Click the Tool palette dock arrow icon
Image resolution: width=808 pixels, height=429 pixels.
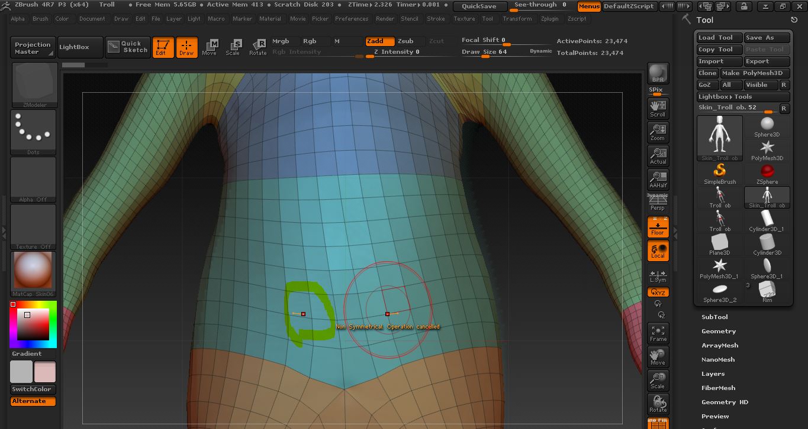click(x=794, y=19)
